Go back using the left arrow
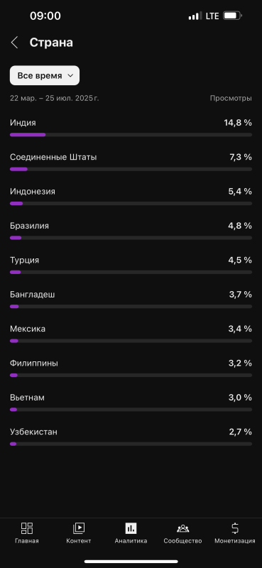The width and height of the screenshot is (262, 568). [14, 43]
